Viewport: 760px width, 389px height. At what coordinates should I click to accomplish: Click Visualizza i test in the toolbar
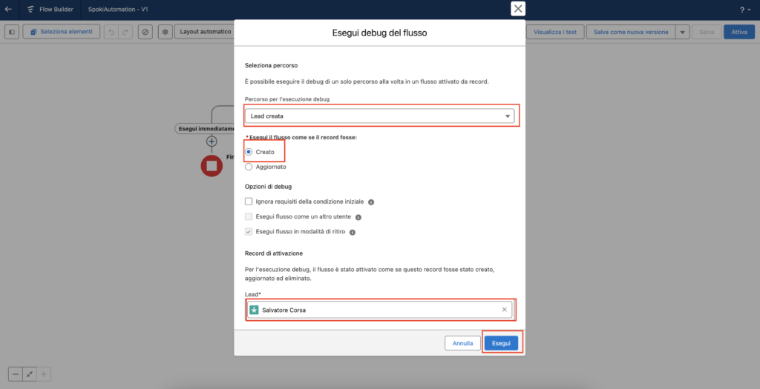(x=554, y=32)
